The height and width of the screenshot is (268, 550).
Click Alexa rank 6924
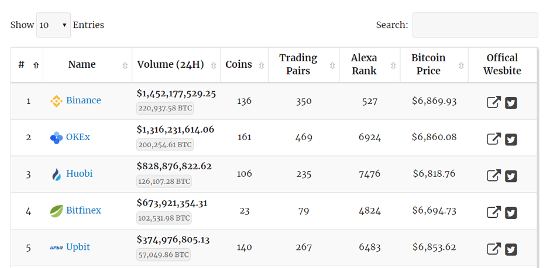[x=370, y=137]
